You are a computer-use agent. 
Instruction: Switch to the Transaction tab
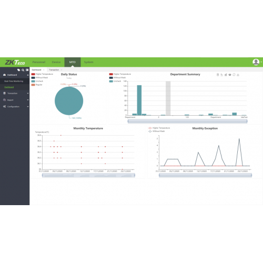[54, 70]
